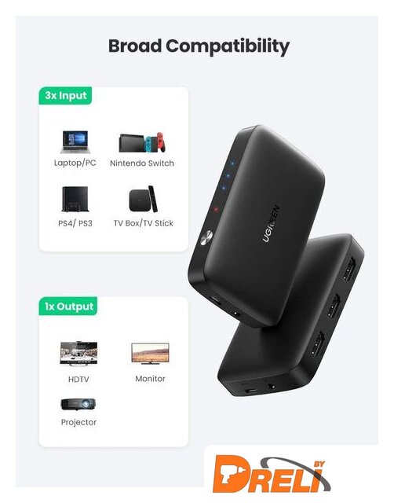Click the UGREEN brand text on the device
The image size is (394, 503).
coord(272,223)
